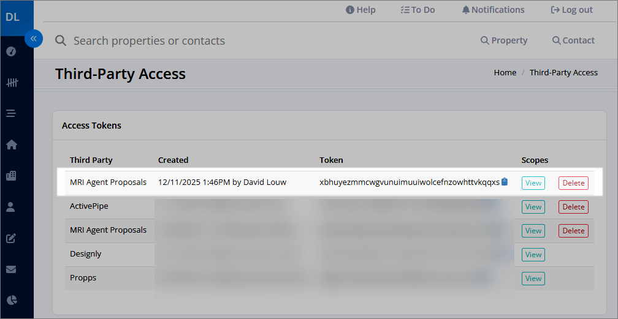Click the tally marks icon in sidebar

(12, 83)
